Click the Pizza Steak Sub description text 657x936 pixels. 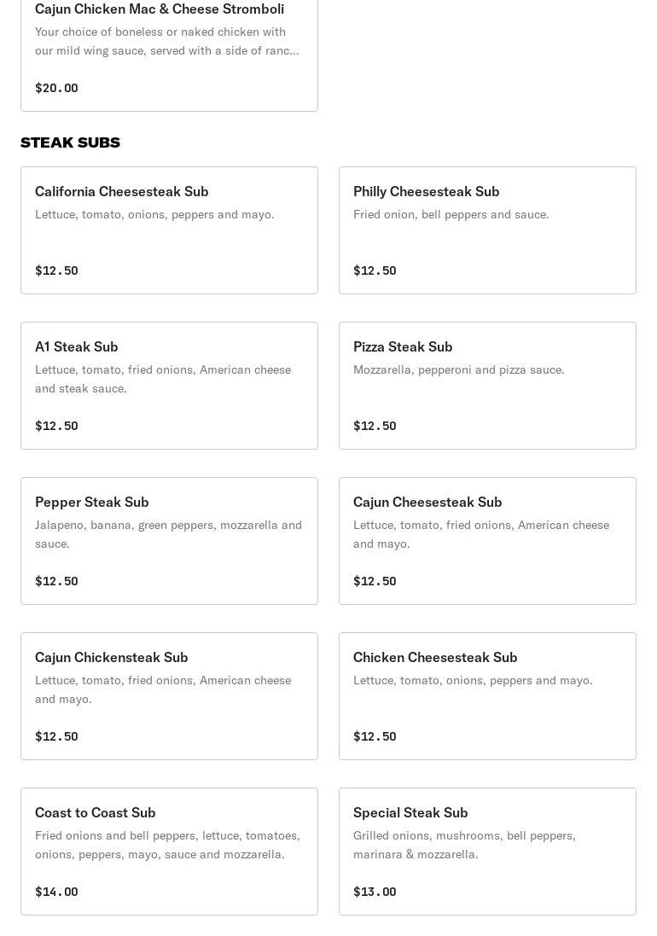[x=459, y=370]
